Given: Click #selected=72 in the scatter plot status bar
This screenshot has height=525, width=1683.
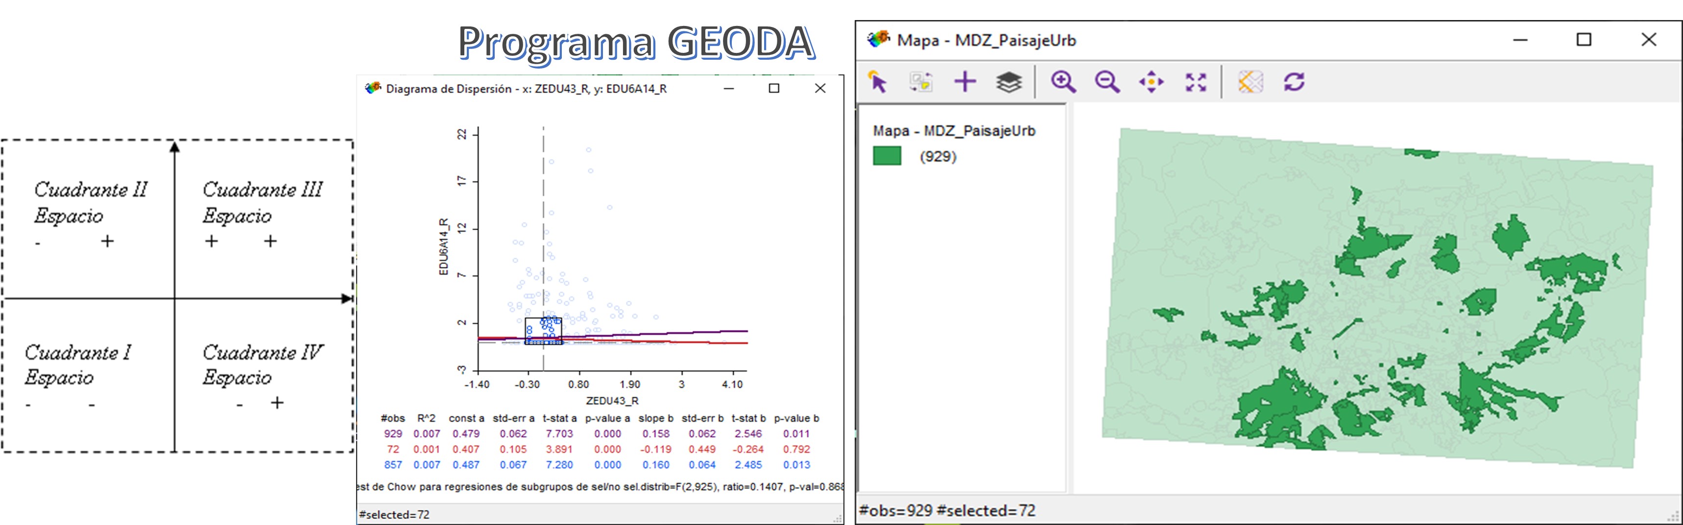Looking at the screenshot, I should [394, 515].
